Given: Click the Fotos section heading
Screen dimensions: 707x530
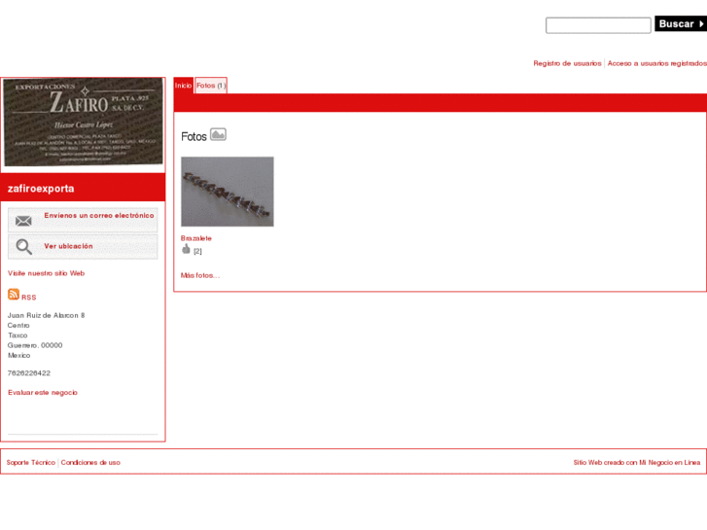Looking at the screenshot, I should pos(194,137).
